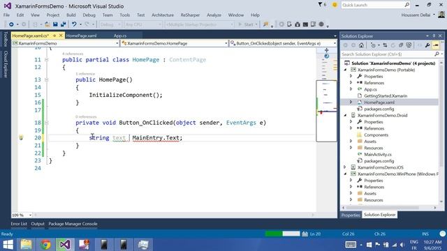Image resolution: width=447 pixels, height=251 pixels.
Task: Open Chrome from the taskbar
Action: tap(45, 245)
